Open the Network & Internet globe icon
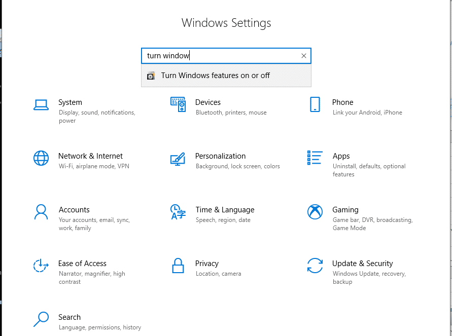452x336 pixels. (x=41, y=158)
